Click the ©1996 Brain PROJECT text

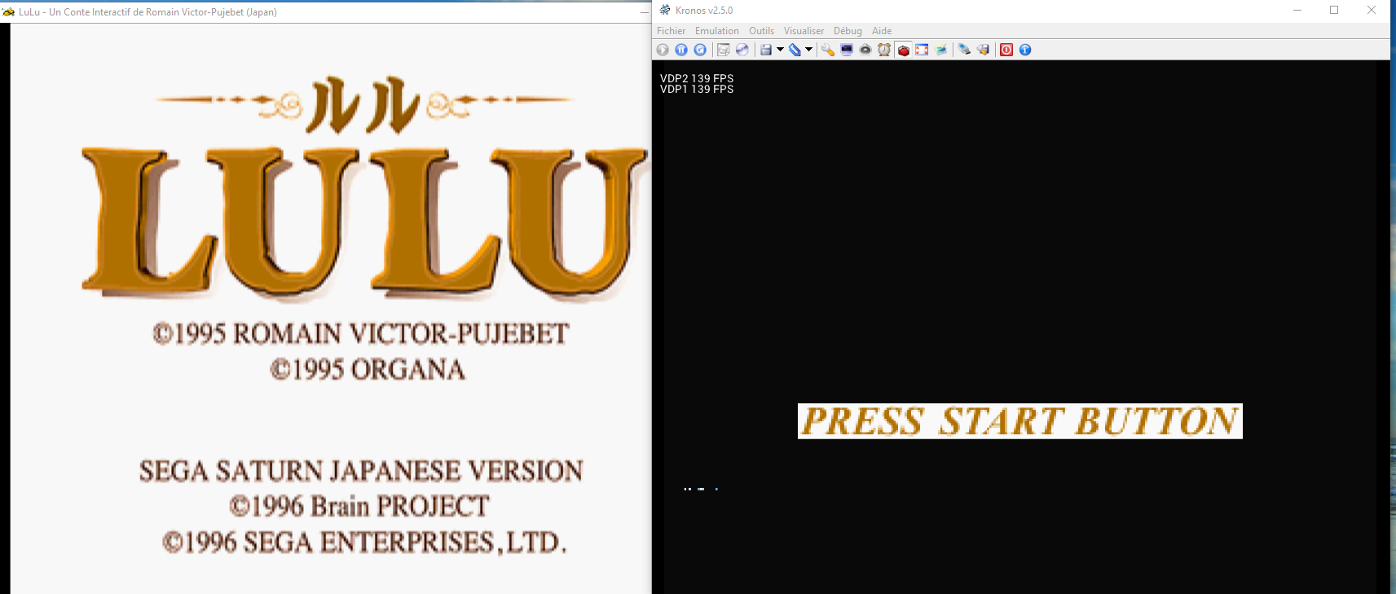click(359, 506)
